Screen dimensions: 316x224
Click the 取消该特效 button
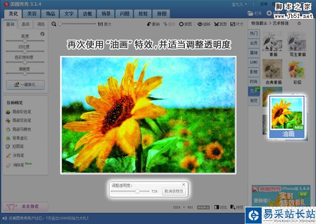click(174, 191)
